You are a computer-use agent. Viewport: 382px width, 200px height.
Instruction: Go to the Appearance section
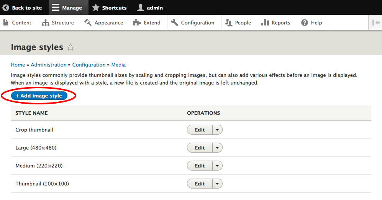click(x=104, y=23)
